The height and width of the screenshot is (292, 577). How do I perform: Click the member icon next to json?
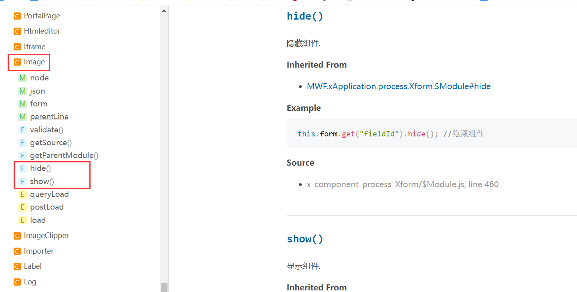click(22, 91)
